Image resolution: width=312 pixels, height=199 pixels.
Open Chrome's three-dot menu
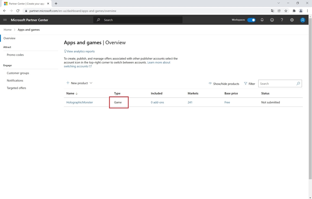tap(308, 11)
